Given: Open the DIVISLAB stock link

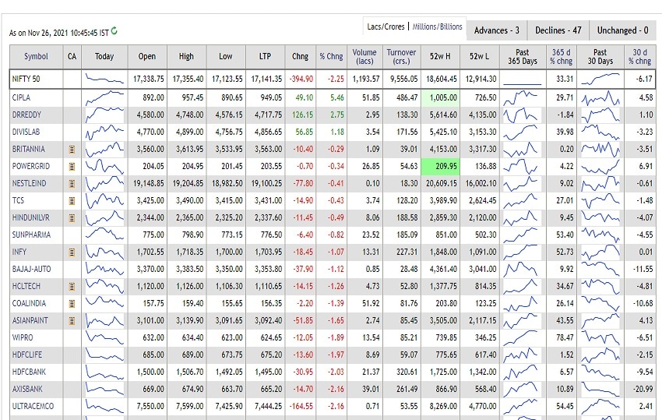Looking at the screenshot, I should [26, 132].
